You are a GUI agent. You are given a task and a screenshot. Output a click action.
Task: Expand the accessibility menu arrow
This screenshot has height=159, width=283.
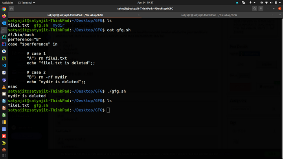pyautogui.click(x=254, y=3)
